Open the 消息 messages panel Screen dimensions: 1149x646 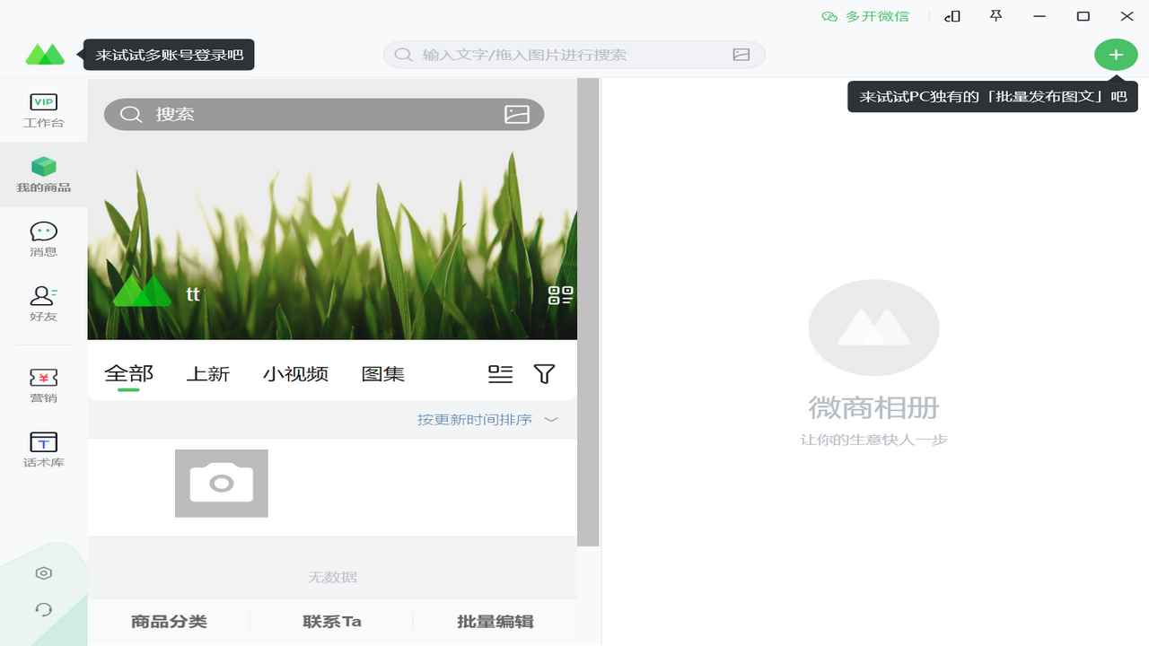(43, 238)
